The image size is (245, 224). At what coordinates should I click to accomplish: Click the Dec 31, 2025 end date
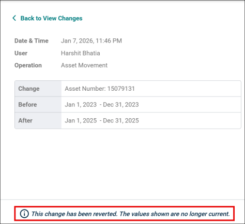(121, 120)
